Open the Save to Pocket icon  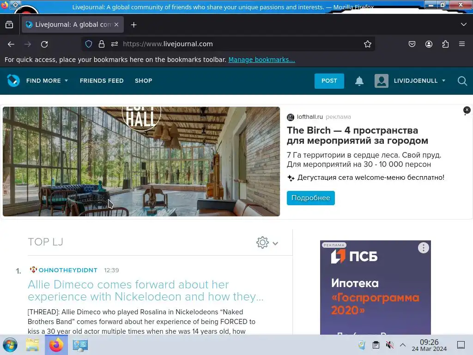(412, 44)
